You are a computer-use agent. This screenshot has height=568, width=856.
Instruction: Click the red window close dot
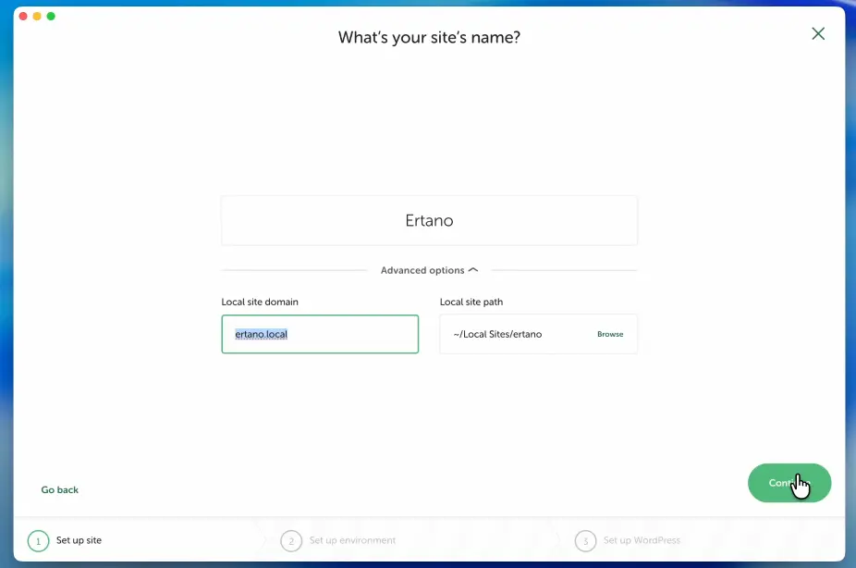pyautogui.click(x=23, y=17)
